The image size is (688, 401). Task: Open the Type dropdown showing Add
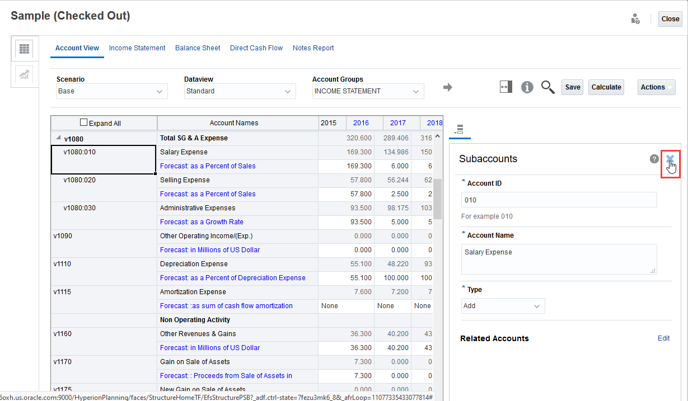[503, 306]
